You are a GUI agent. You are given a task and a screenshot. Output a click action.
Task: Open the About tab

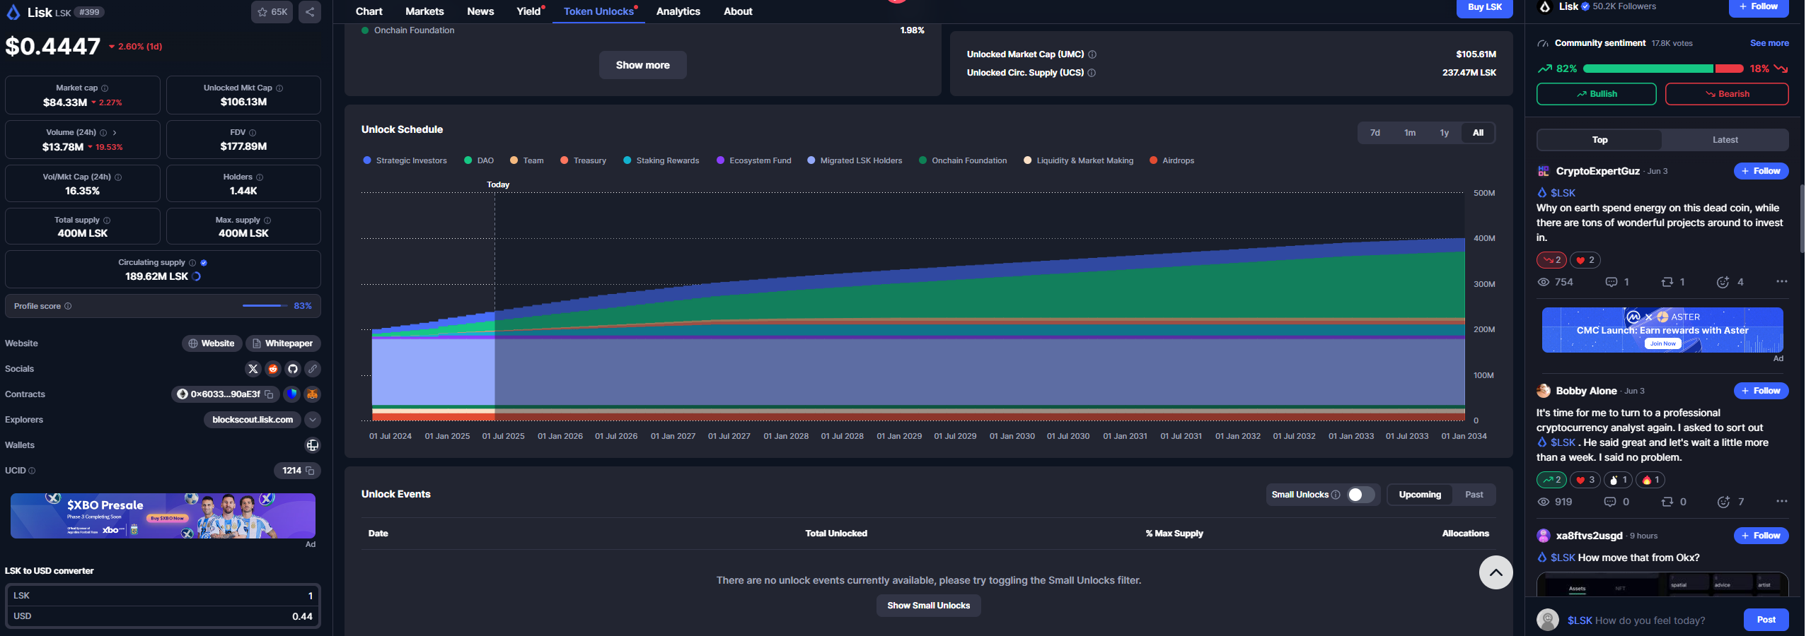[738, 11]
